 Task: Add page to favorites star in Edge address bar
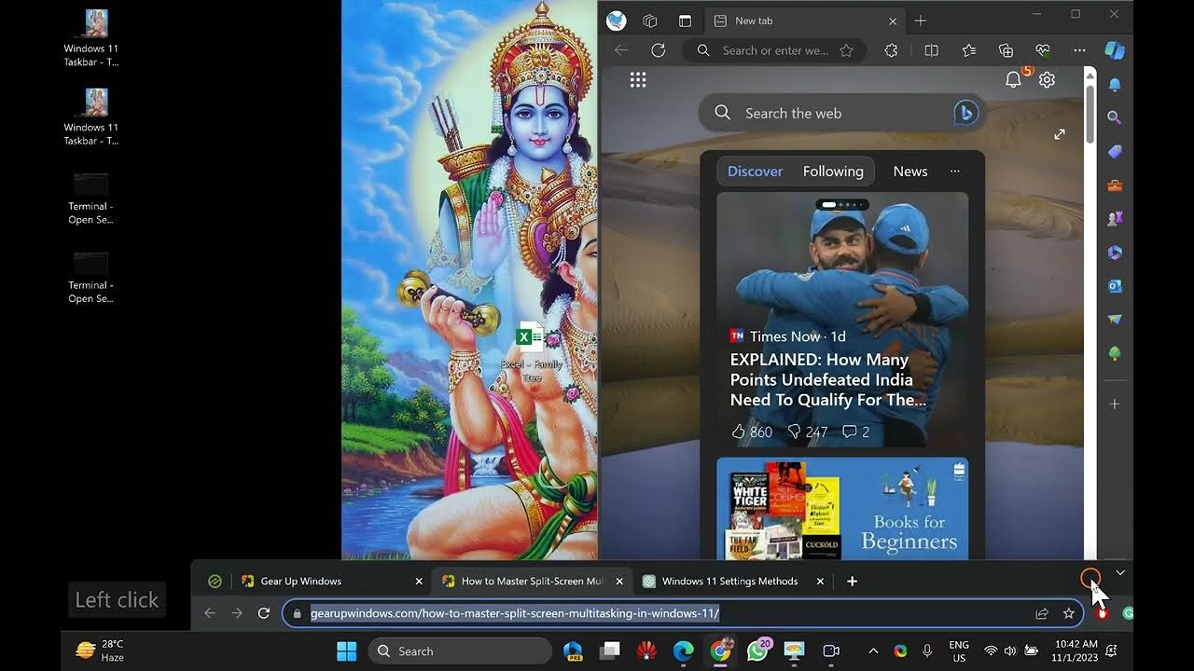[846, 50]
